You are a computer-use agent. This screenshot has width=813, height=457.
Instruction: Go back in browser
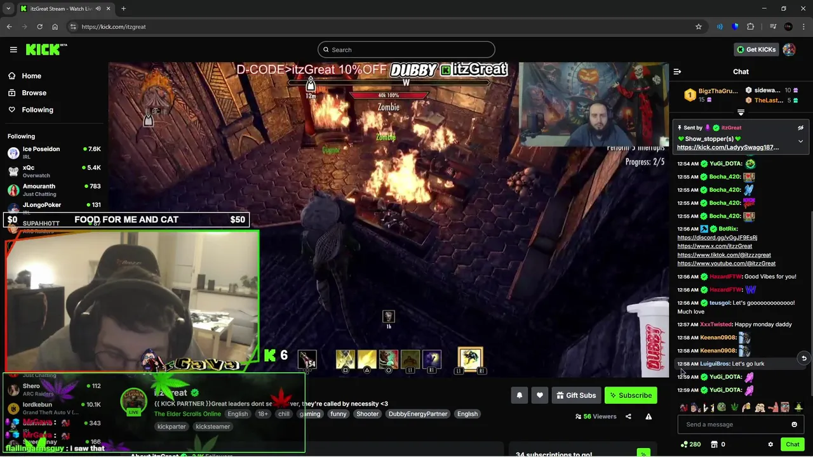click(9, 27)
